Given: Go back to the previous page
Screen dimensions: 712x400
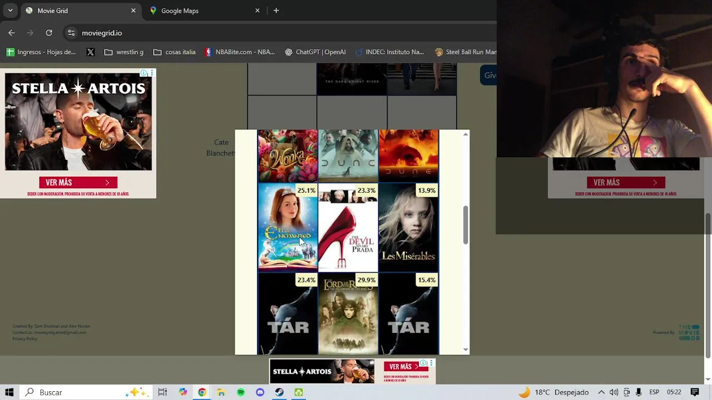Looking at the screenshot, I should 12,33.
